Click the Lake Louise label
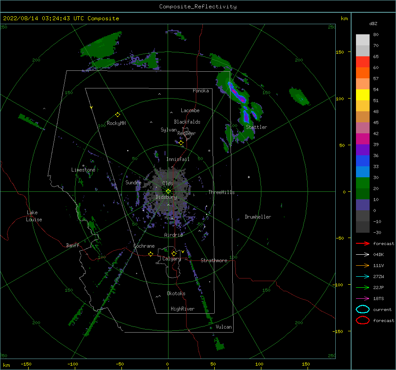Viewport: 396px width, 370px height. point(34,216)
